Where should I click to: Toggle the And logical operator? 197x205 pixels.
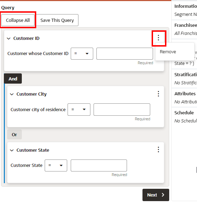coord(13,79)
